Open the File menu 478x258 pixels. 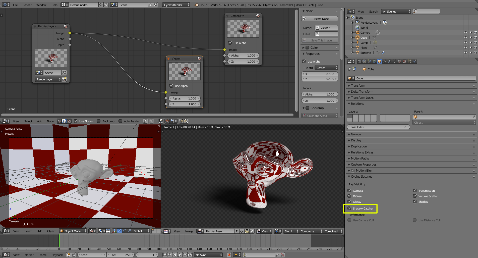tap(15, 5)
